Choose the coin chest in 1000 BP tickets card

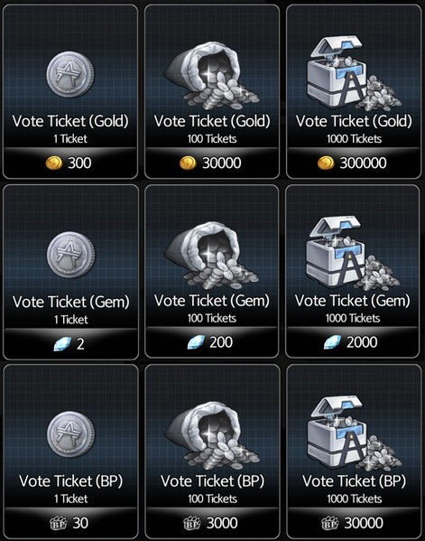[x=354, y=433]
